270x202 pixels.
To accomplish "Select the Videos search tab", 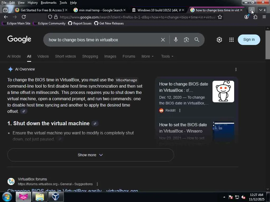I will pyautogui.click(x=43, y=56).
